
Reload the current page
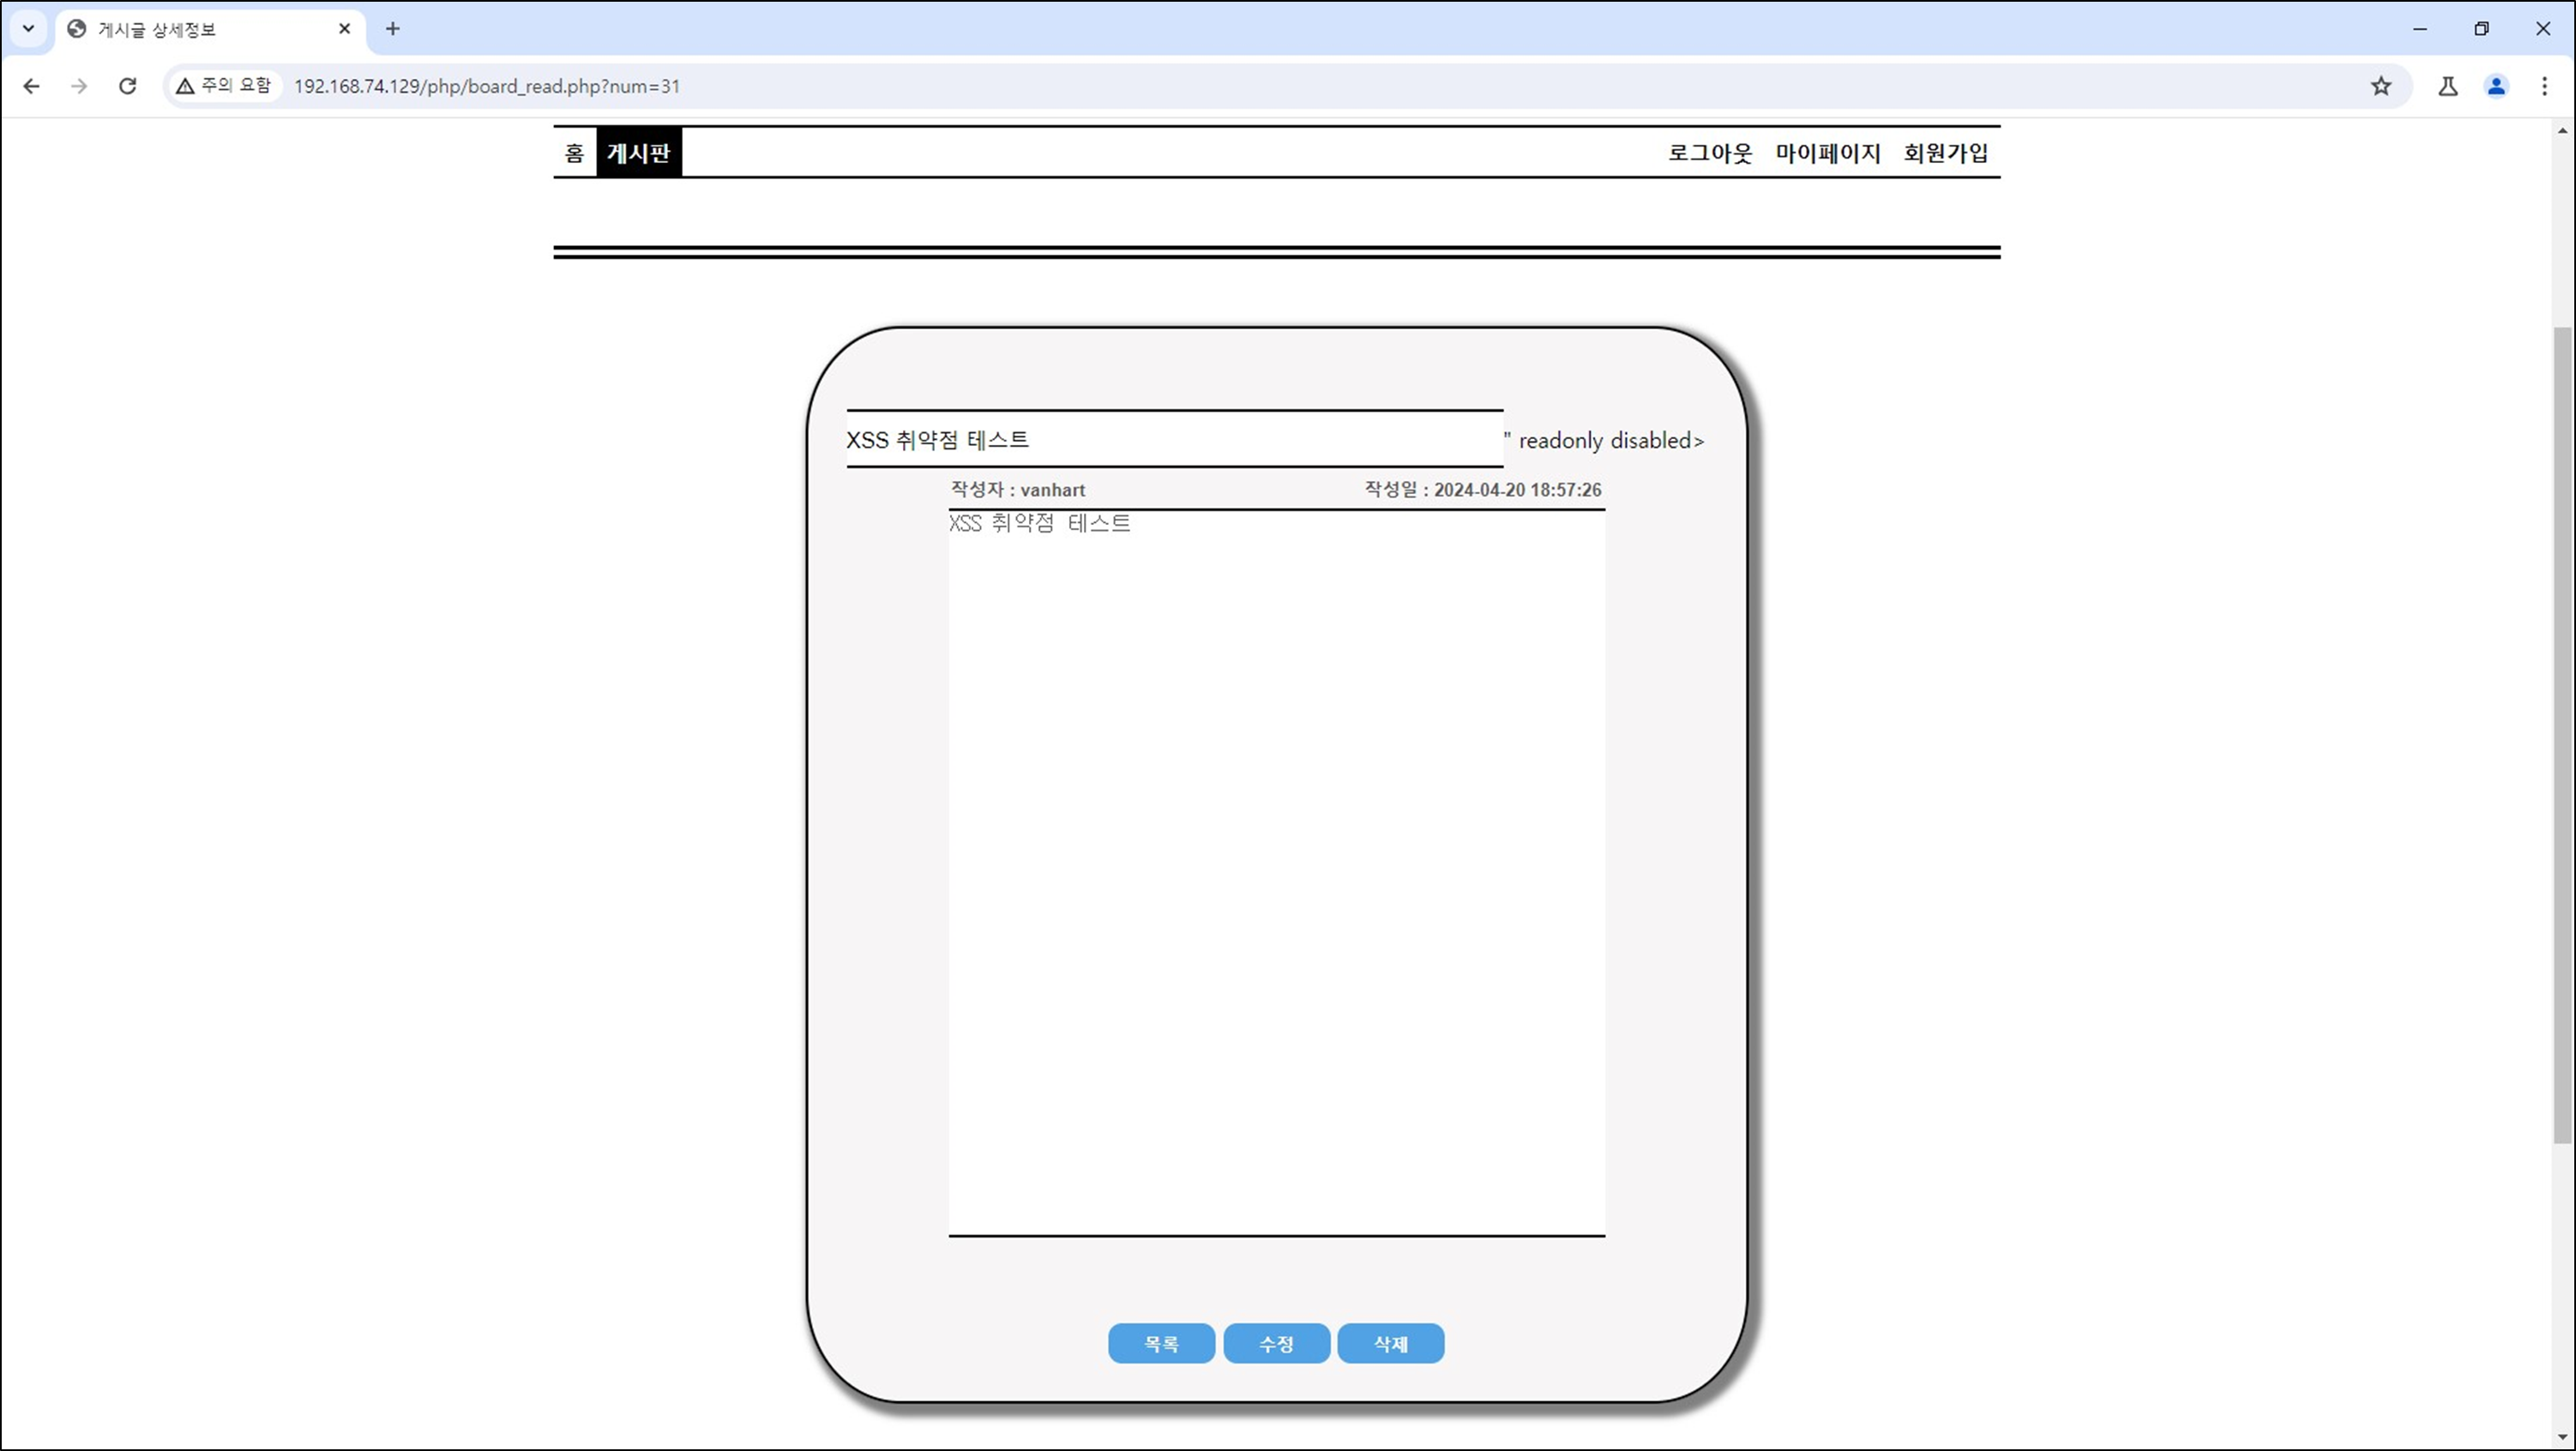127,86
